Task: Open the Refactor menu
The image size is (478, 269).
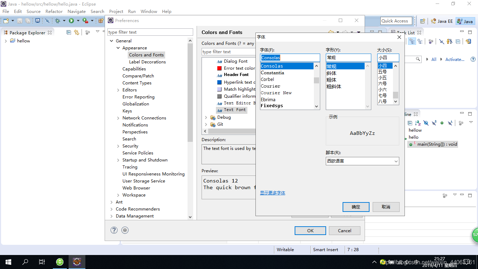Action: pos(54,11)
